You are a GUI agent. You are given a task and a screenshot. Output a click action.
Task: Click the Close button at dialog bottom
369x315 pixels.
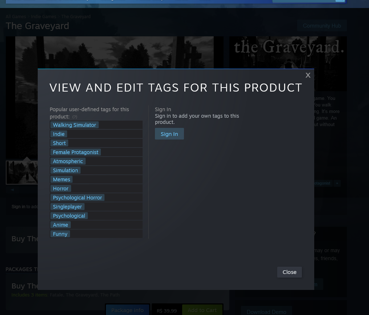coord(289,272)
